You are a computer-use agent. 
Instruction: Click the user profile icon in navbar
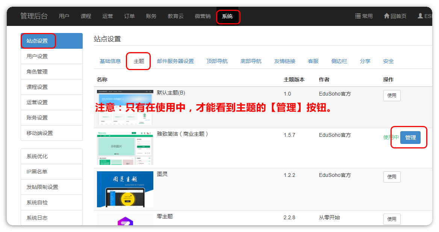coord(420,16)
